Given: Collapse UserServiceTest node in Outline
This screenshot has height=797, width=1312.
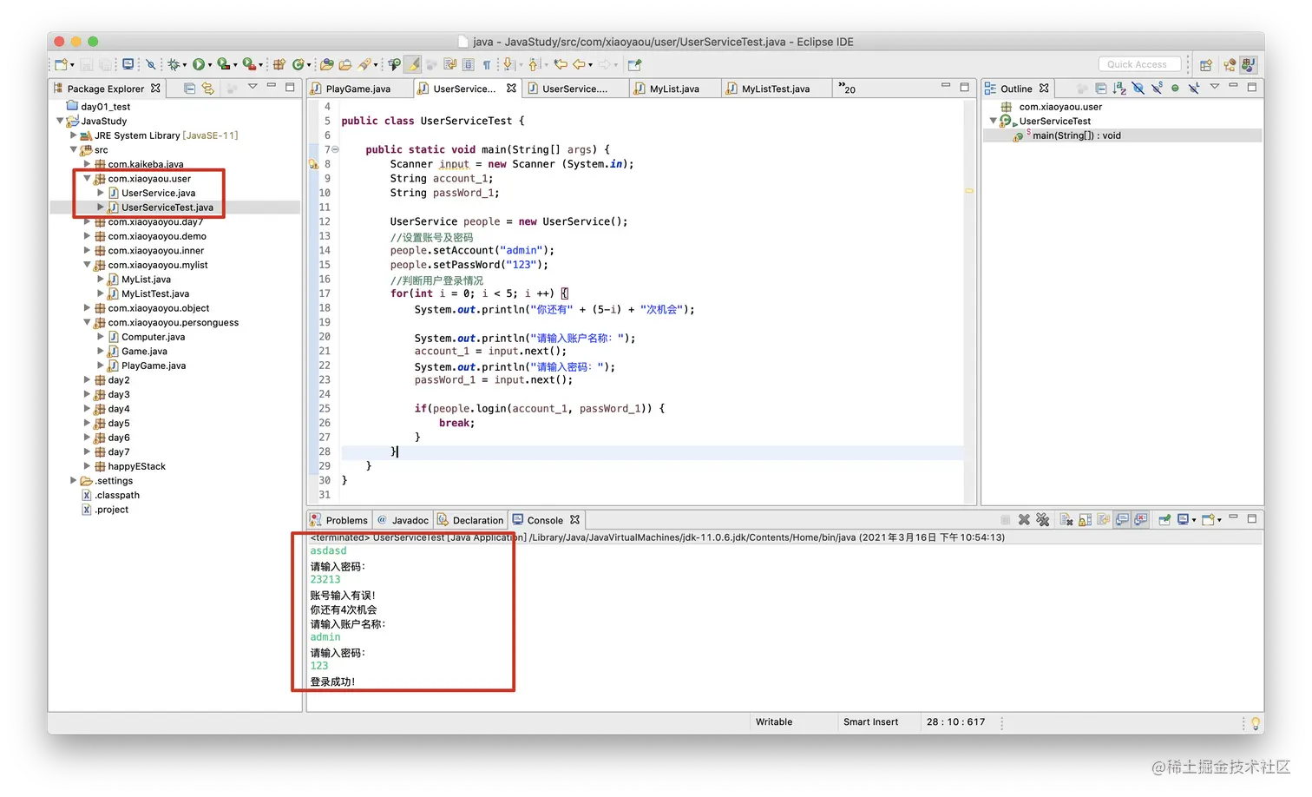Looking at the screenshot, I should click(993, 121).
